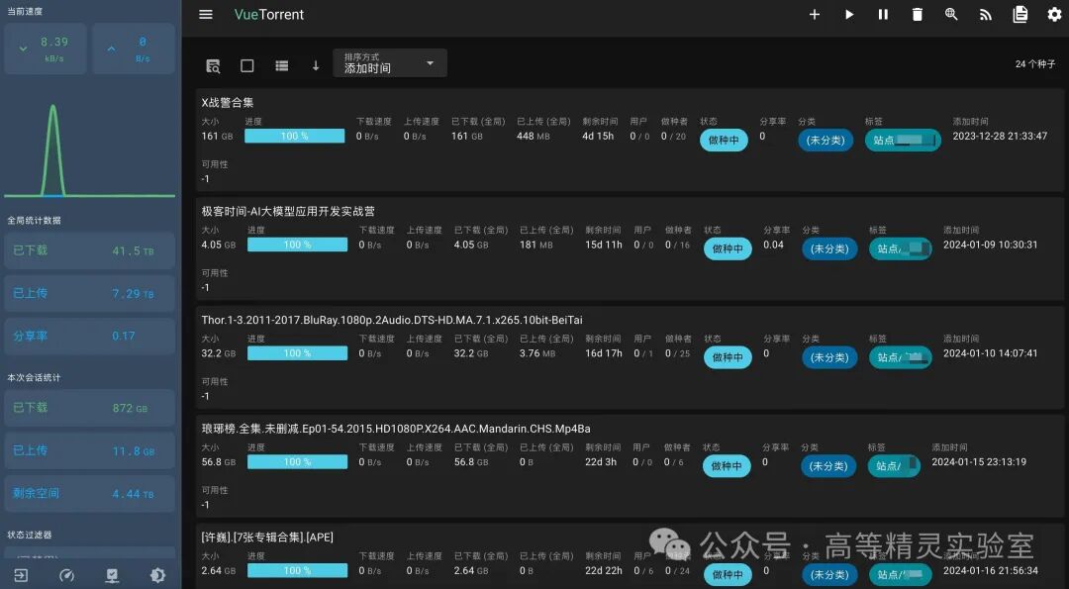This screenshot has width=1069, height=589.
Task: Open the 琅琊榜.全集.未删减 torrent
Action: 395,429
